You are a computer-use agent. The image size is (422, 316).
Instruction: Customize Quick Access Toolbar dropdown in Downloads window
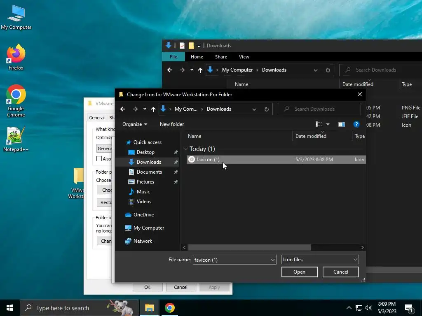click(x=199, y=46)
